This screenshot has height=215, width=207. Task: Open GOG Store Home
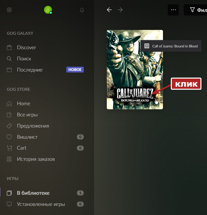tap(24, 103)
